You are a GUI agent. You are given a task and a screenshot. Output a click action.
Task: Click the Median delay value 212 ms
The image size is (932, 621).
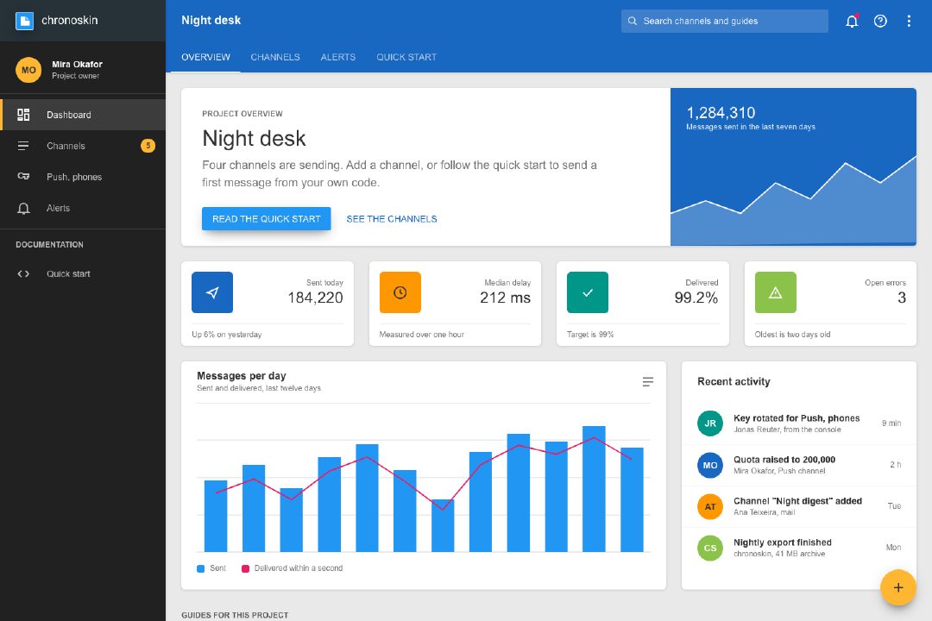click(505, 298)
